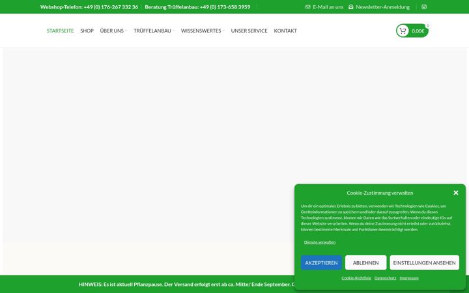Viewport: 469px width, 293px height.
Task: Open the Dienste verwalten link
Action: (320, 242)
